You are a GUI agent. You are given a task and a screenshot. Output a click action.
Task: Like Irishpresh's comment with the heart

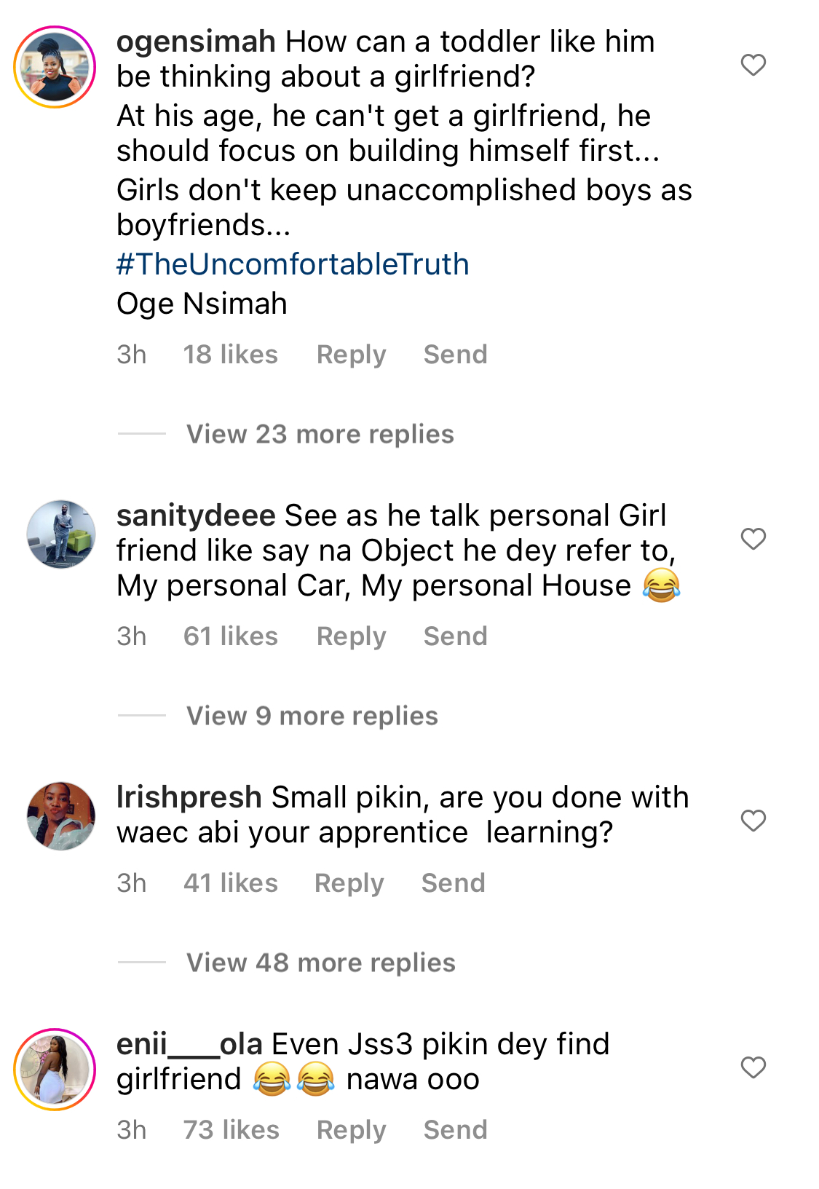(753, 821)
